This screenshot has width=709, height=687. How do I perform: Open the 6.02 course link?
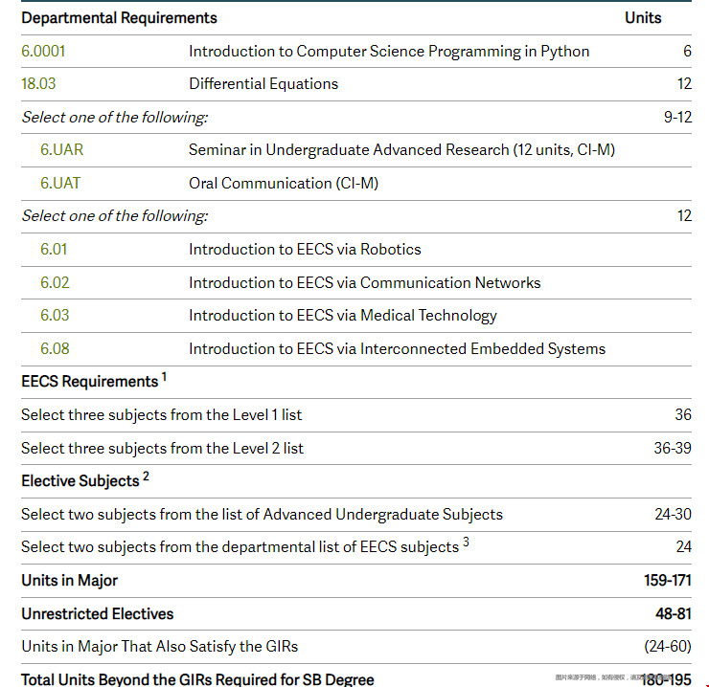(55, 282)
